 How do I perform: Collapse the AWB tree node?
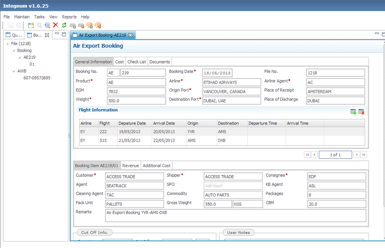click(14, 71)
